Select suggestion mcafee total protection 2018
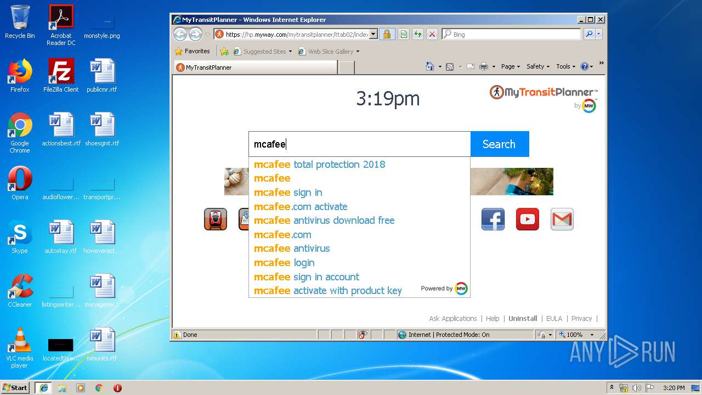The width and height of the screenshot is (702, 395). pyautogui.click(x=359, y=165)
